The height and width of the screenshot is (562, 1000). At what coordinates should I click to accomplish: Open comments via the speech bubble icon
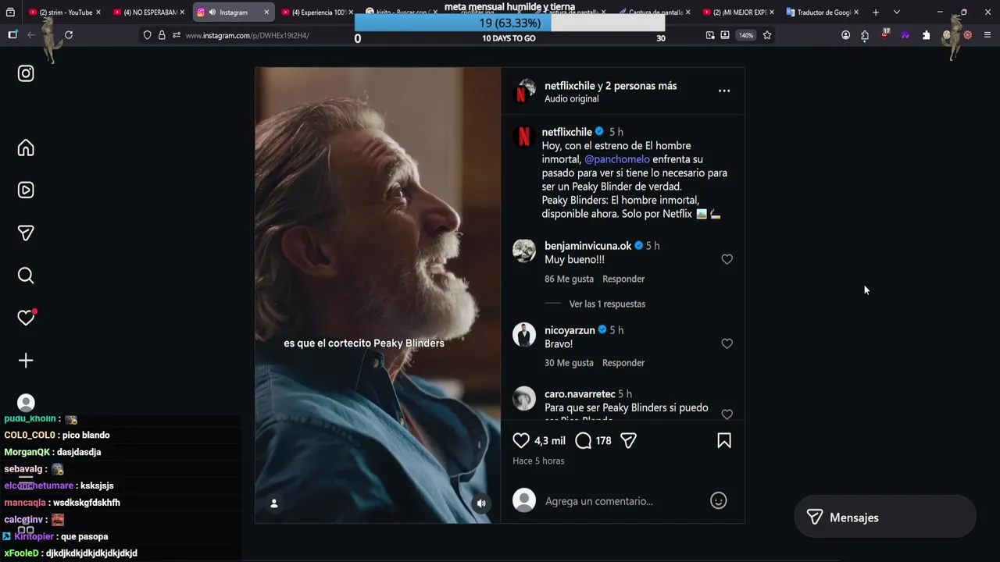583,440
